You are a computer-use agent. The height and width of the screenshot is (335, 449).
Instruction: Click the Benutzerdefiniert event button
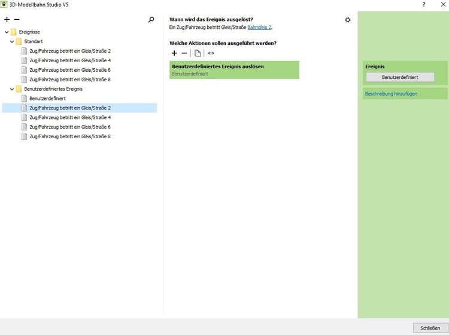[x=400, y=77]
